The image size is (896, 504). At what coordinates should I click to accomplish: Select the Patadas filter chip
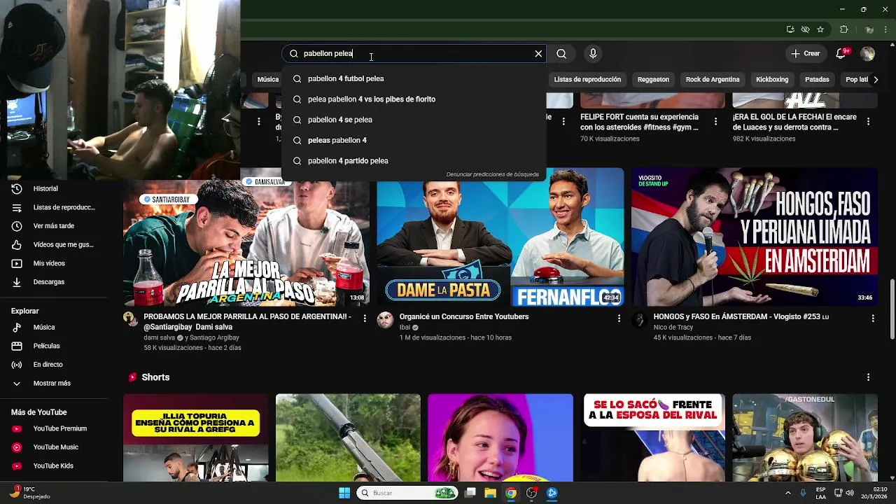817,80
